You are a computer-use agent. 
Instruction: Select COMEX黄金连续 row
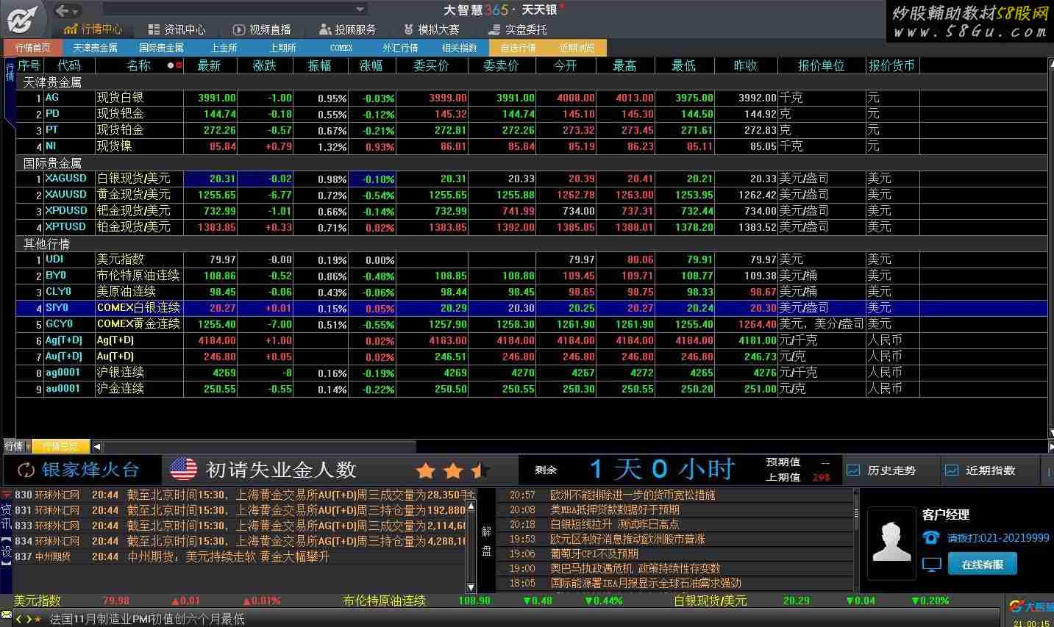[x=531, y=324]
